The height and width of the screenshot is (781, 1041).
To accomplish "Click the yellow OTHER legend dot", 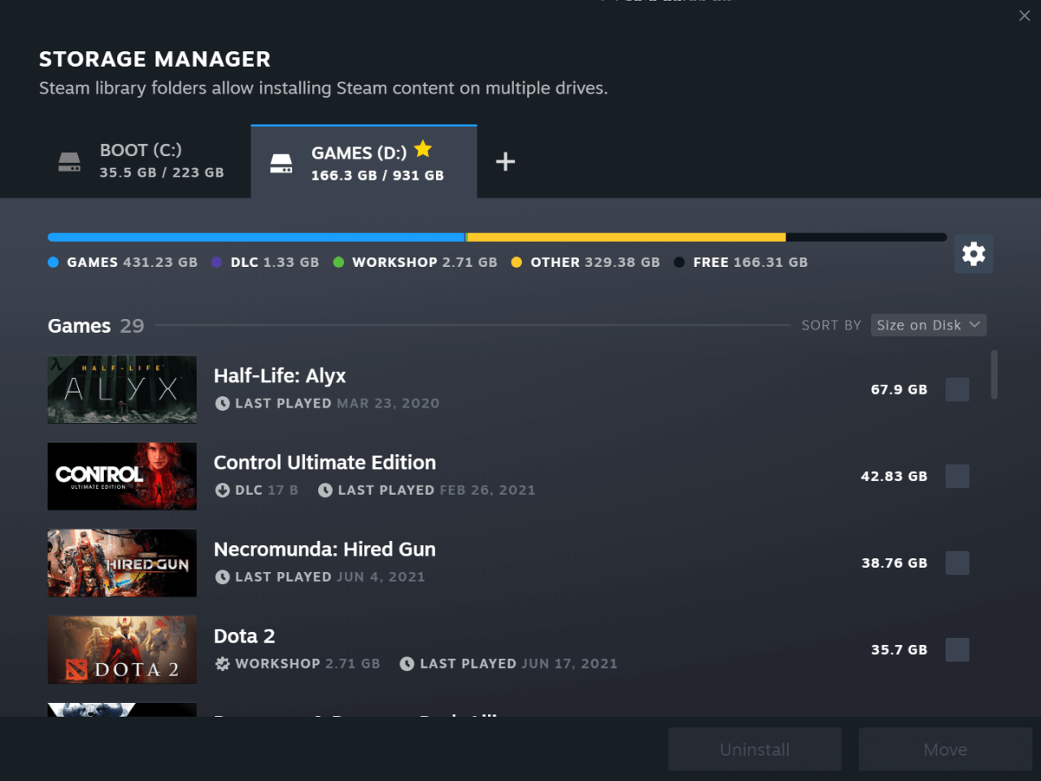I will coord(517,262).
